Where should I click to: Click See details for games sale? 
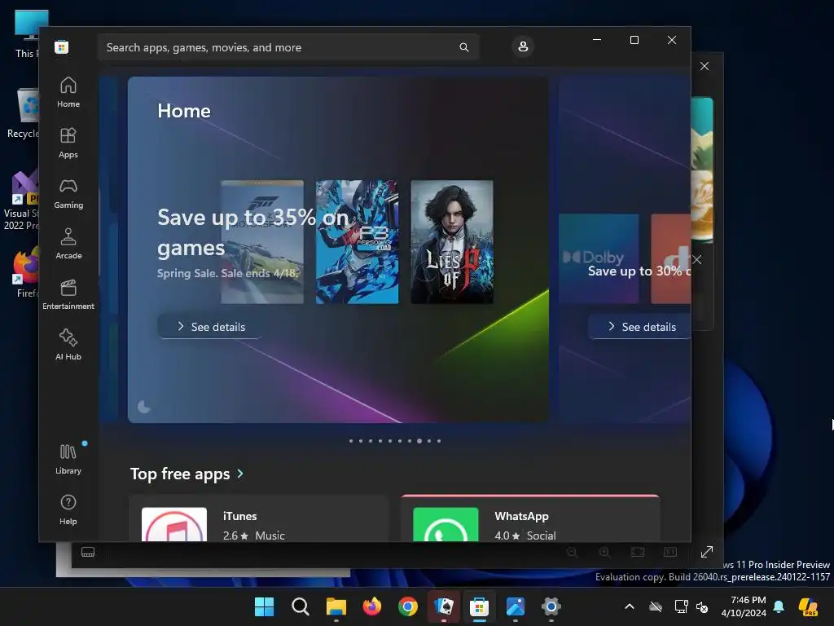click(211, 327)
